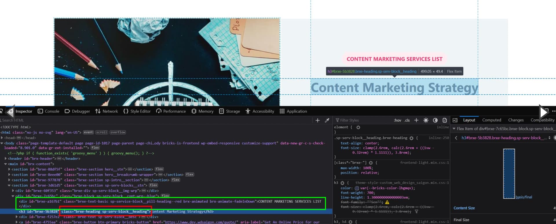
Task: Expand section brxe-8eee00 node
Action: 9,175
